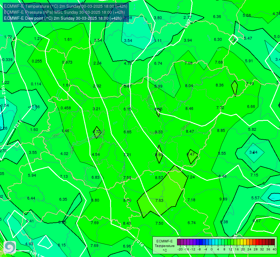This screenshot has height=257, width=280.
Task: Click the 3.04 value in the diamond contour
Action: tap(253, 152)
